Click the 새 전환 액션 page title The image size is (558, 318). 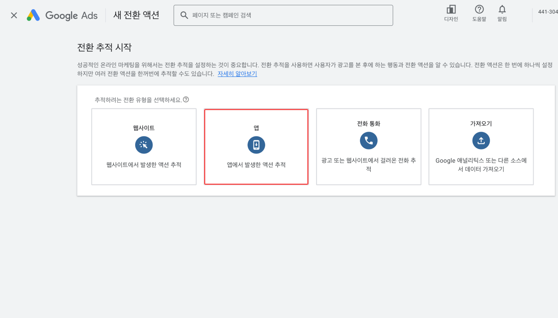[x=136, y=15]
